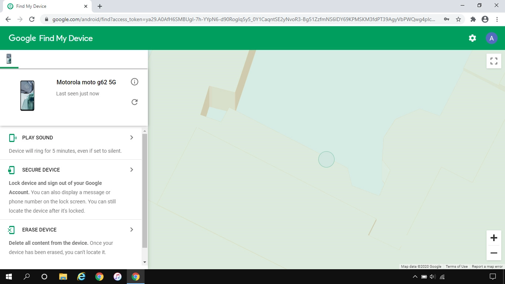This screenshot has height=284, width=505.
Task: Click the address bar URL field
Action: [244, 19]
